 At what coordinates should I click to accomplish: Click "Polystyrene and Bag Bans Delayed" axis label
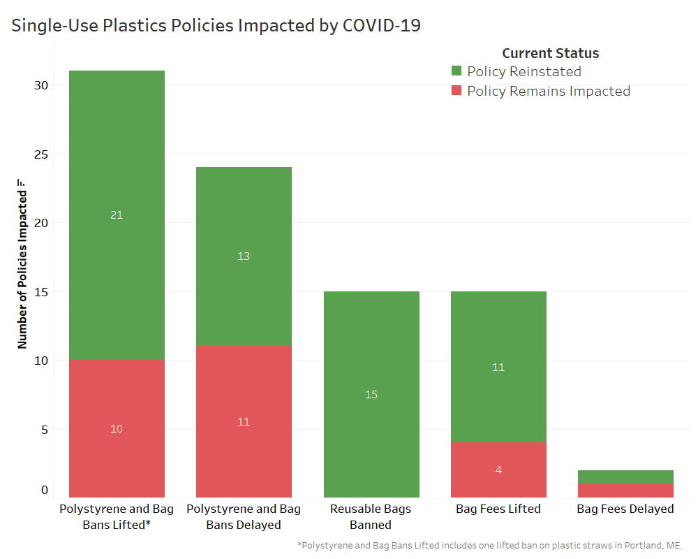(x=244, y=516)
